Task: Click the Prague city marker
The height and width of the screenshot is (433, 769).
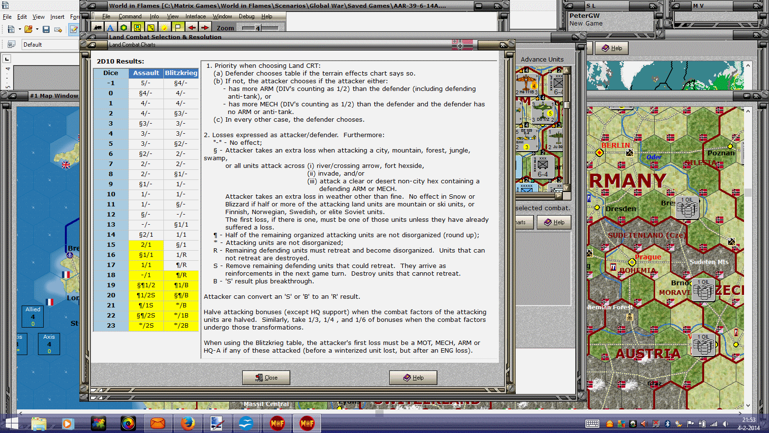Action: click(x=632, y=262)
